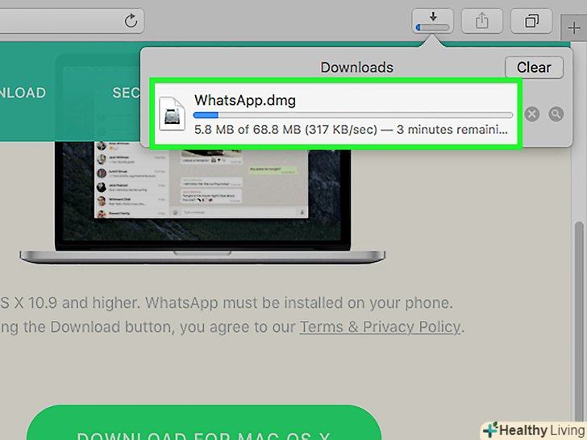Click the page vertical scrollbar
The image size is (587, 440).
[579, 322]
